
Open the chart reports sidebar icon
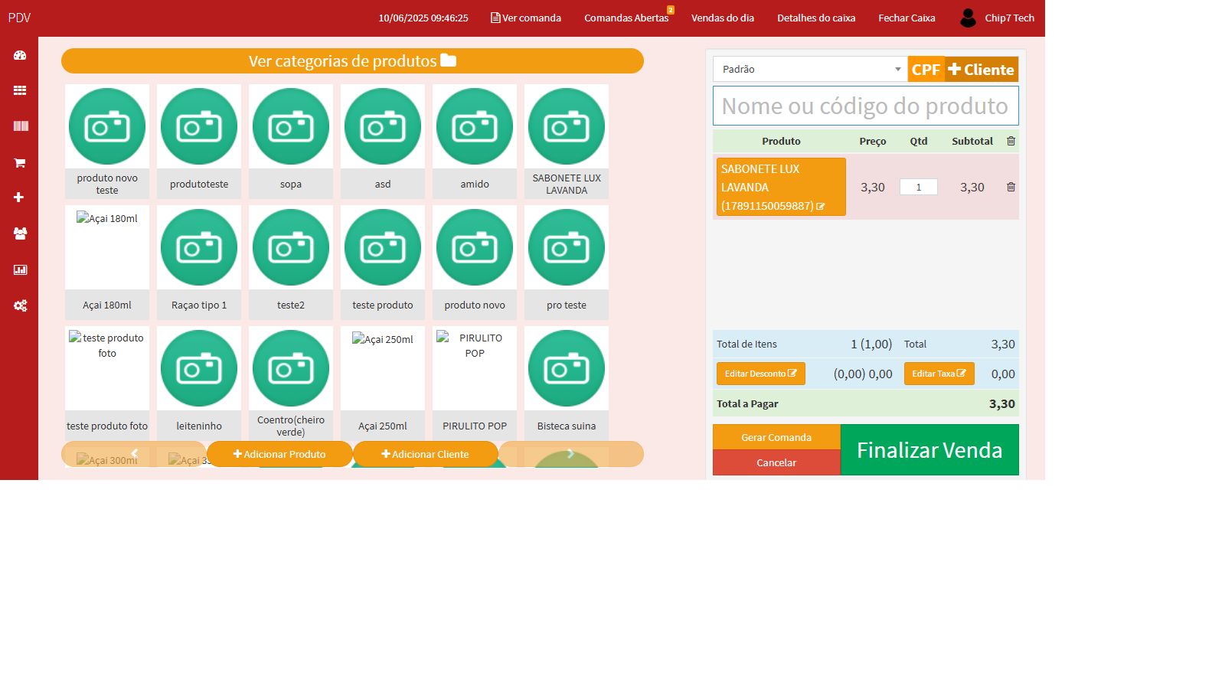coord(20,269)
